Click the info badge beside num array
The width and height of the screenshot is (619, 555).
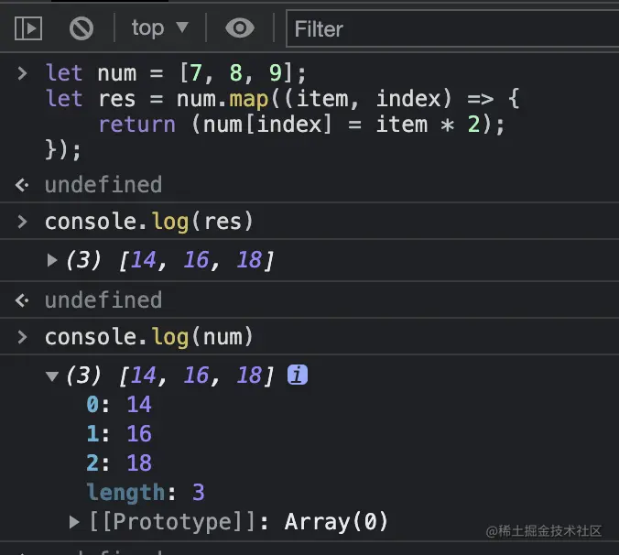298,375
